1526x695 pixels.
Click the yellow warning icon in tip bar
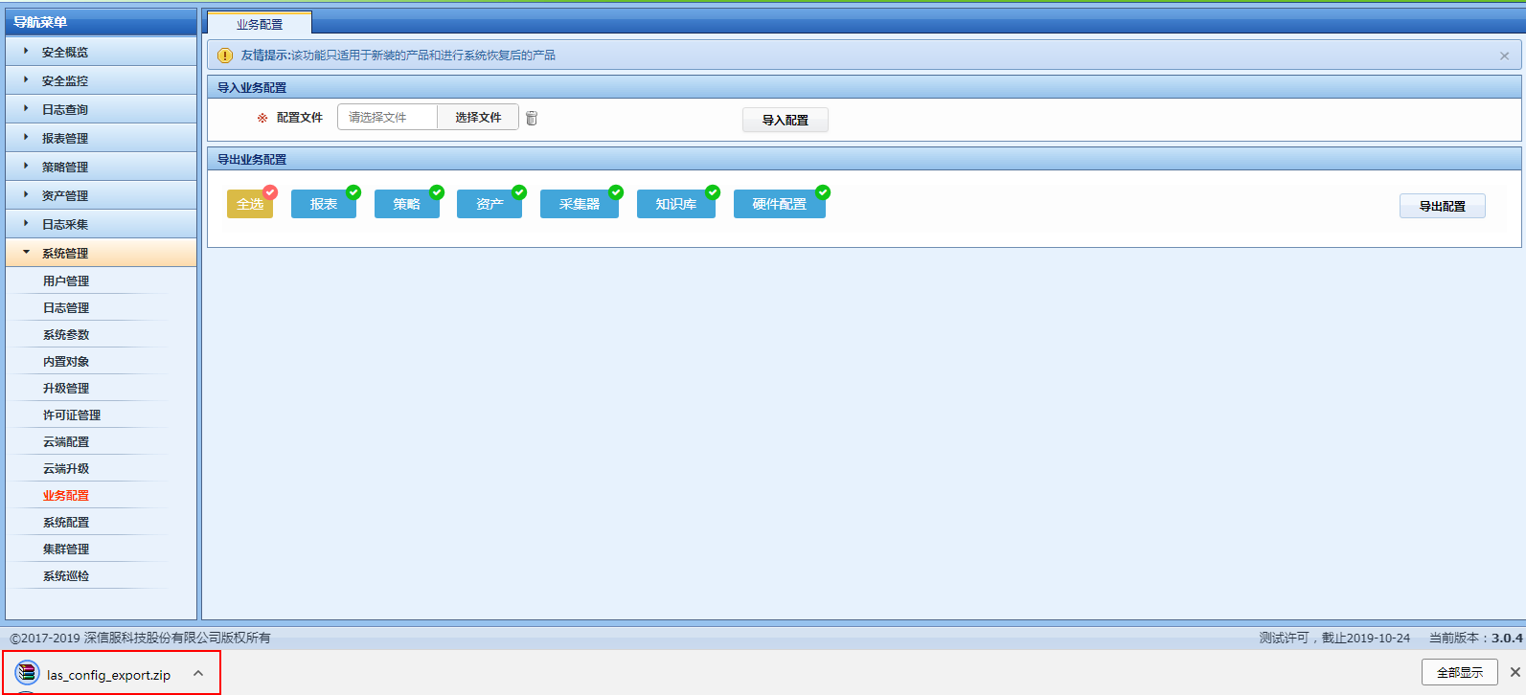[225, 56]
